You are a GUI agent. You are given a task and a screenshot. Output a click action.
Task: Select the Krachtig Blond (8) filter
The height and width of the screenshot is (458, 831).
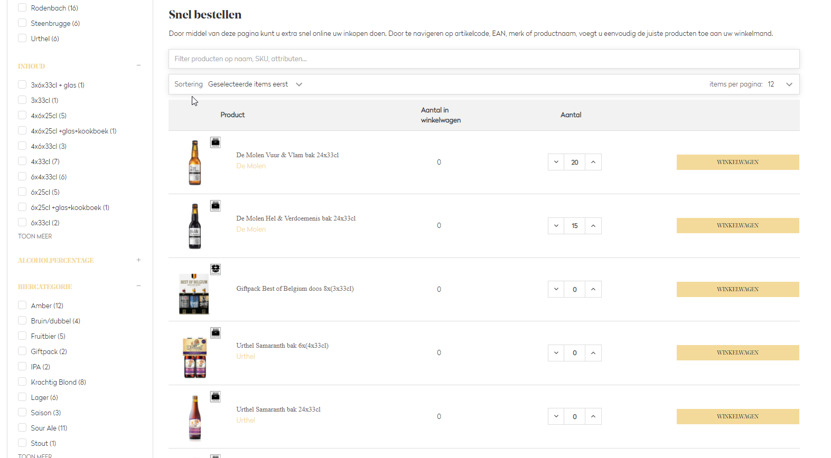(22, 381)
